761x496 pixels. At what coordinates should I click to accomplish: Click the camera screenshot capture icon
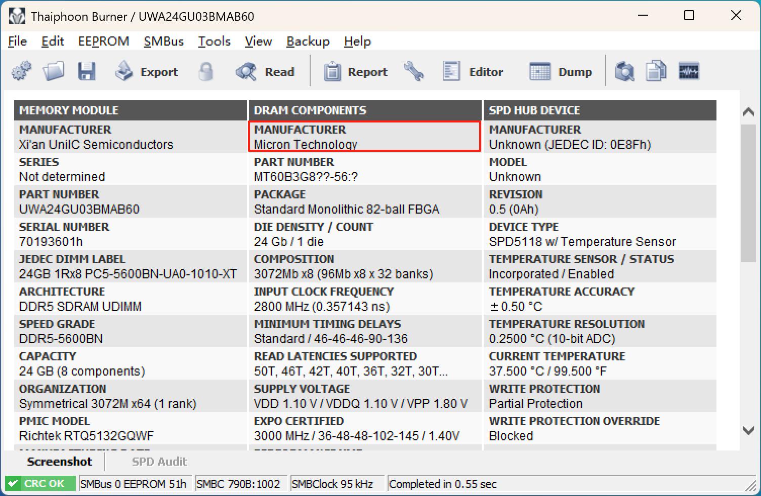[625, 71]
